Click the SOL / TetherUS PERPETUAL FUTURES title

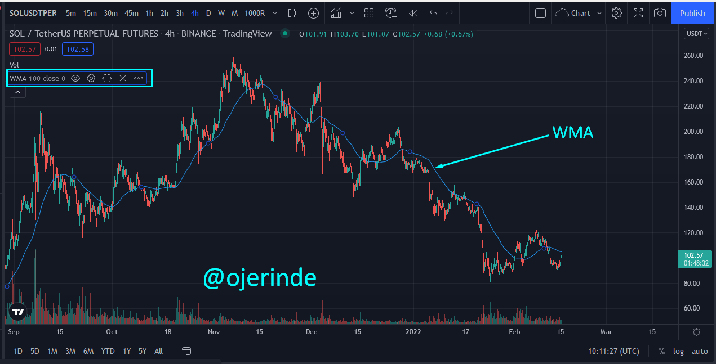(83, 34)
